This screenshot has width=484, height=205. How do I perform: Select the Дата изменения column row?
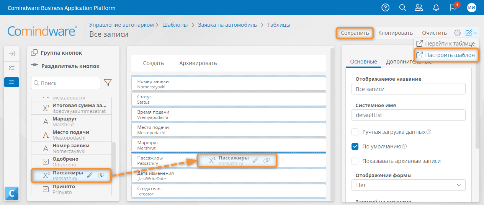tap(229, 176)
